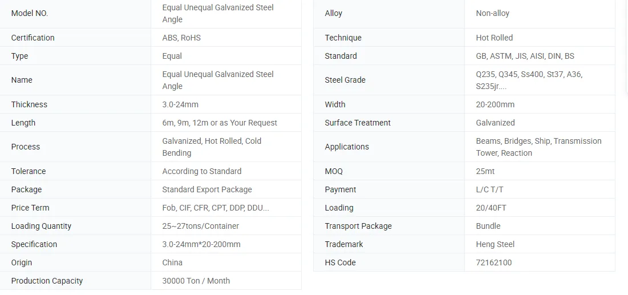The image size is (628, 295).
Task: Click the Model NO. label cell
Action: [x=75, y=13]
